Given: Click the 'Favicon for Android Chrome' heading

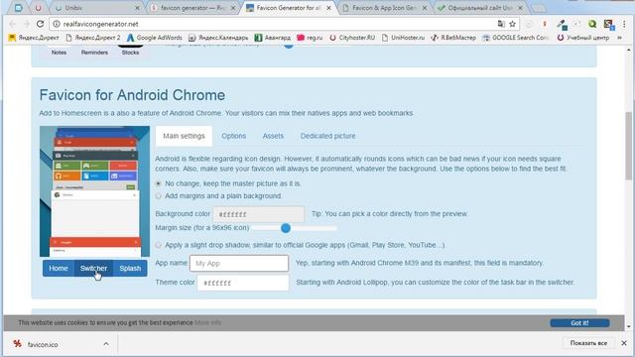Looking at the screenshot, I should tap(132, 95).
